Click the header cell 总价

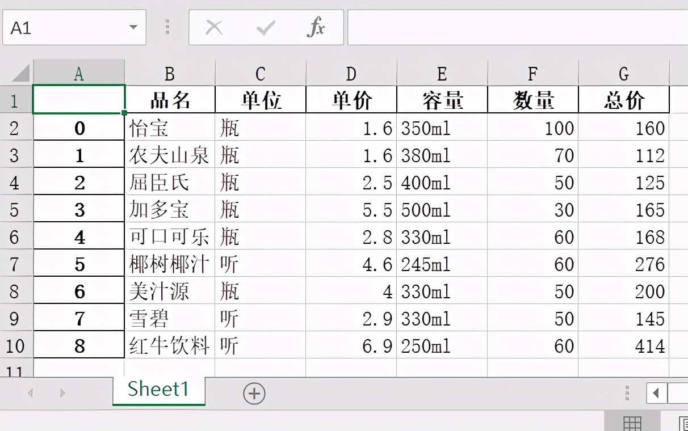point(624,100)
